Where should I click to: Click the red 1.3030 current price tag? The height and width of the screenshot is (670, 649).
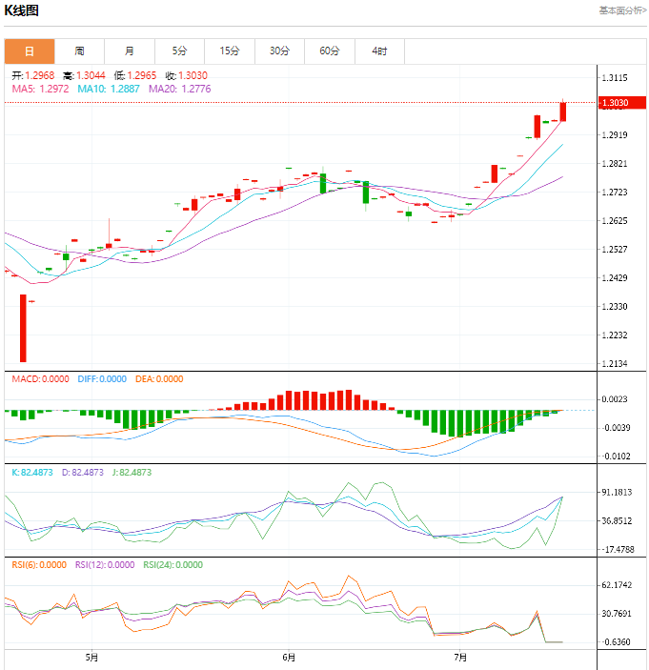coord(622,103)
